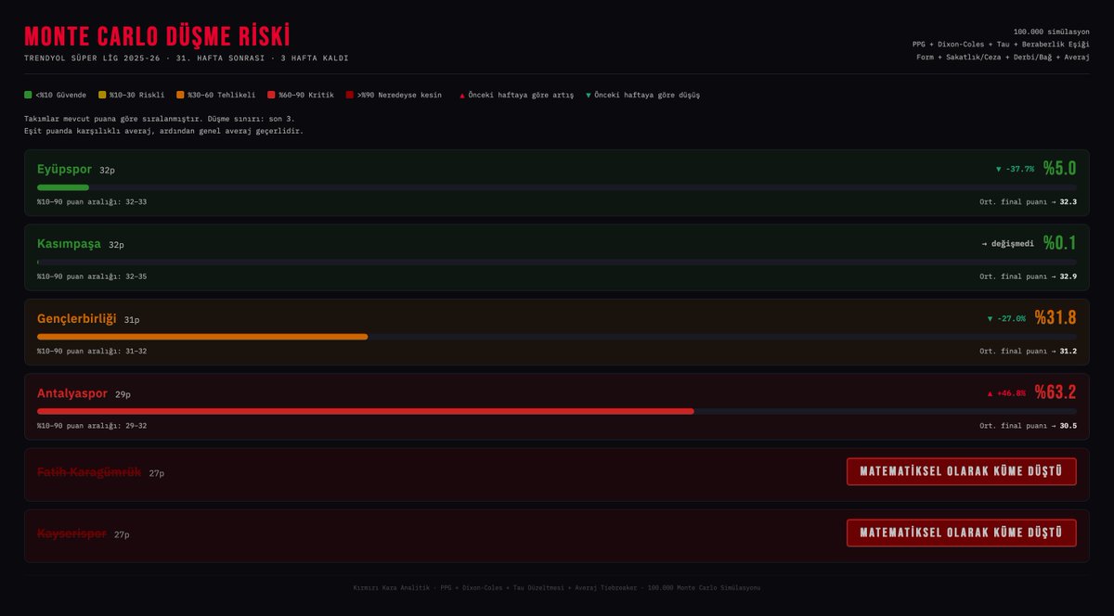Click the red '%60–90 Kritik' legend swatch
1114x616 pixels.
(x=271, y=95)
